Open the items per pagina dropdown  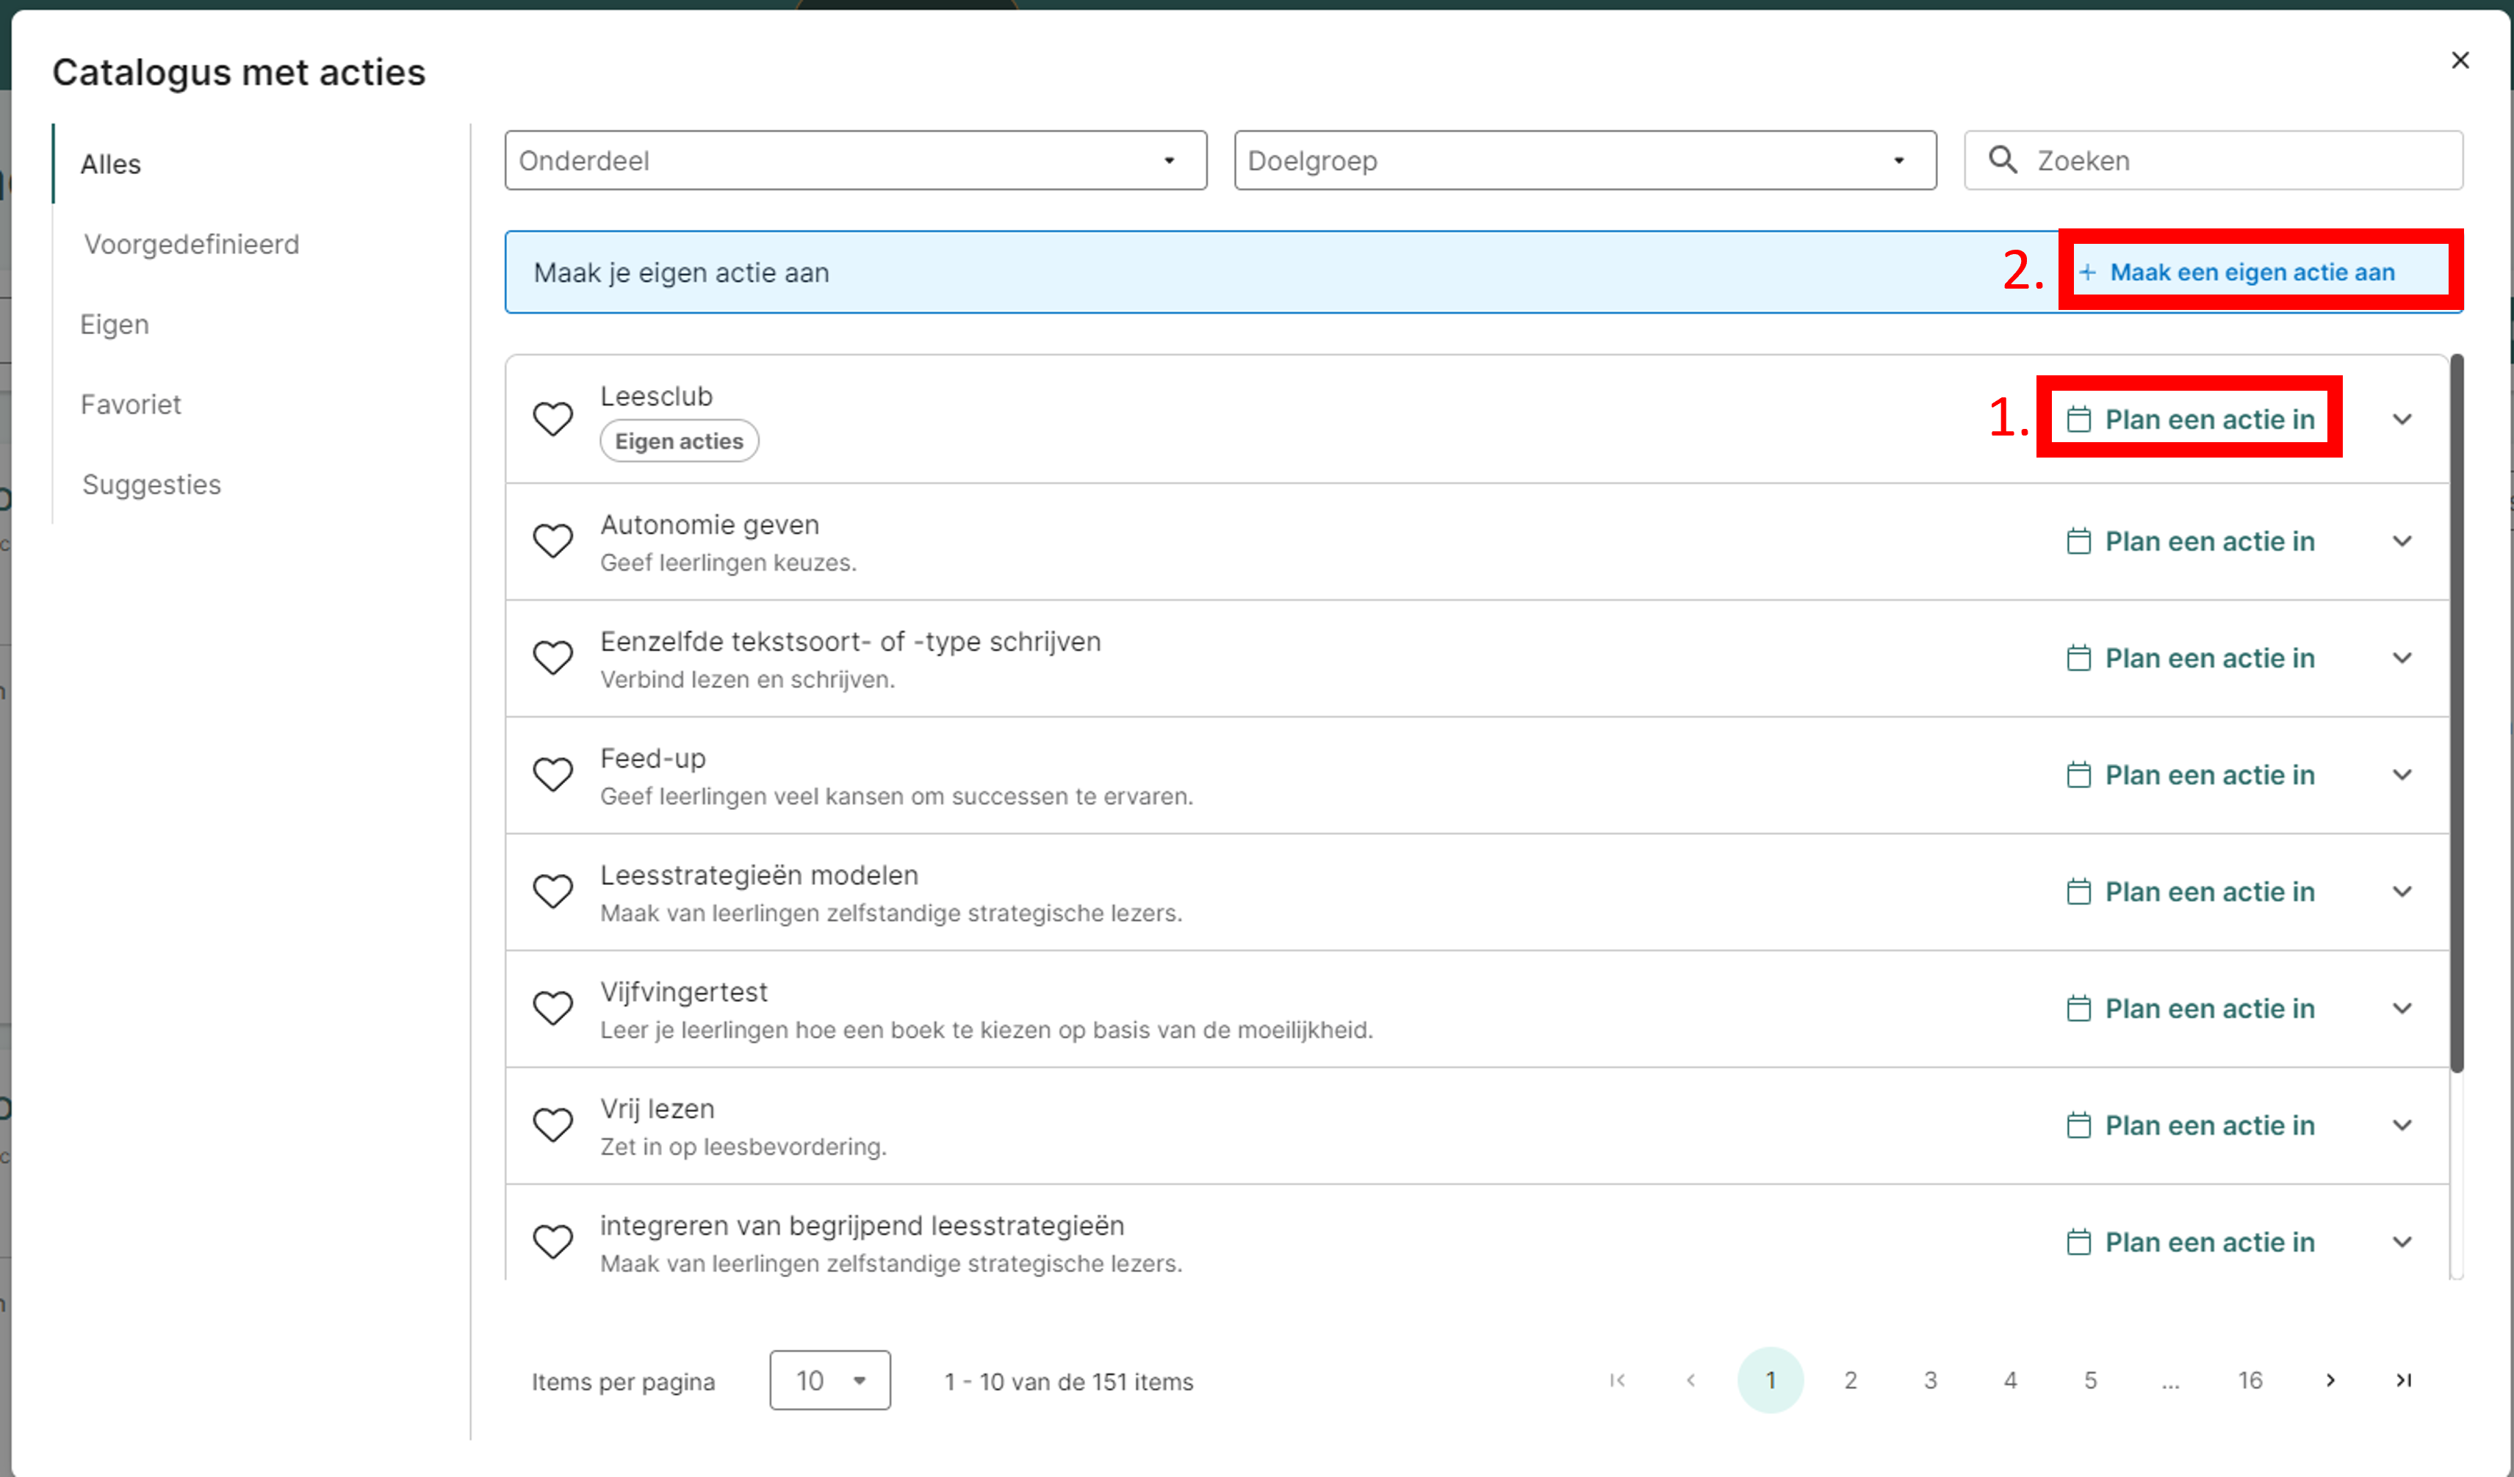[829, 1380]
